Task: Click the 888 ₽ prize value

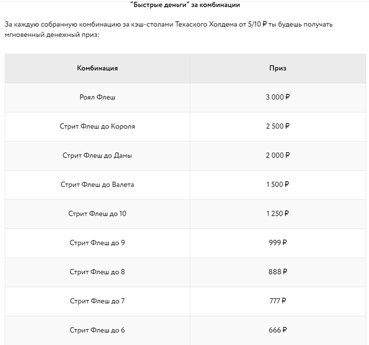Action: pos(278,272)
